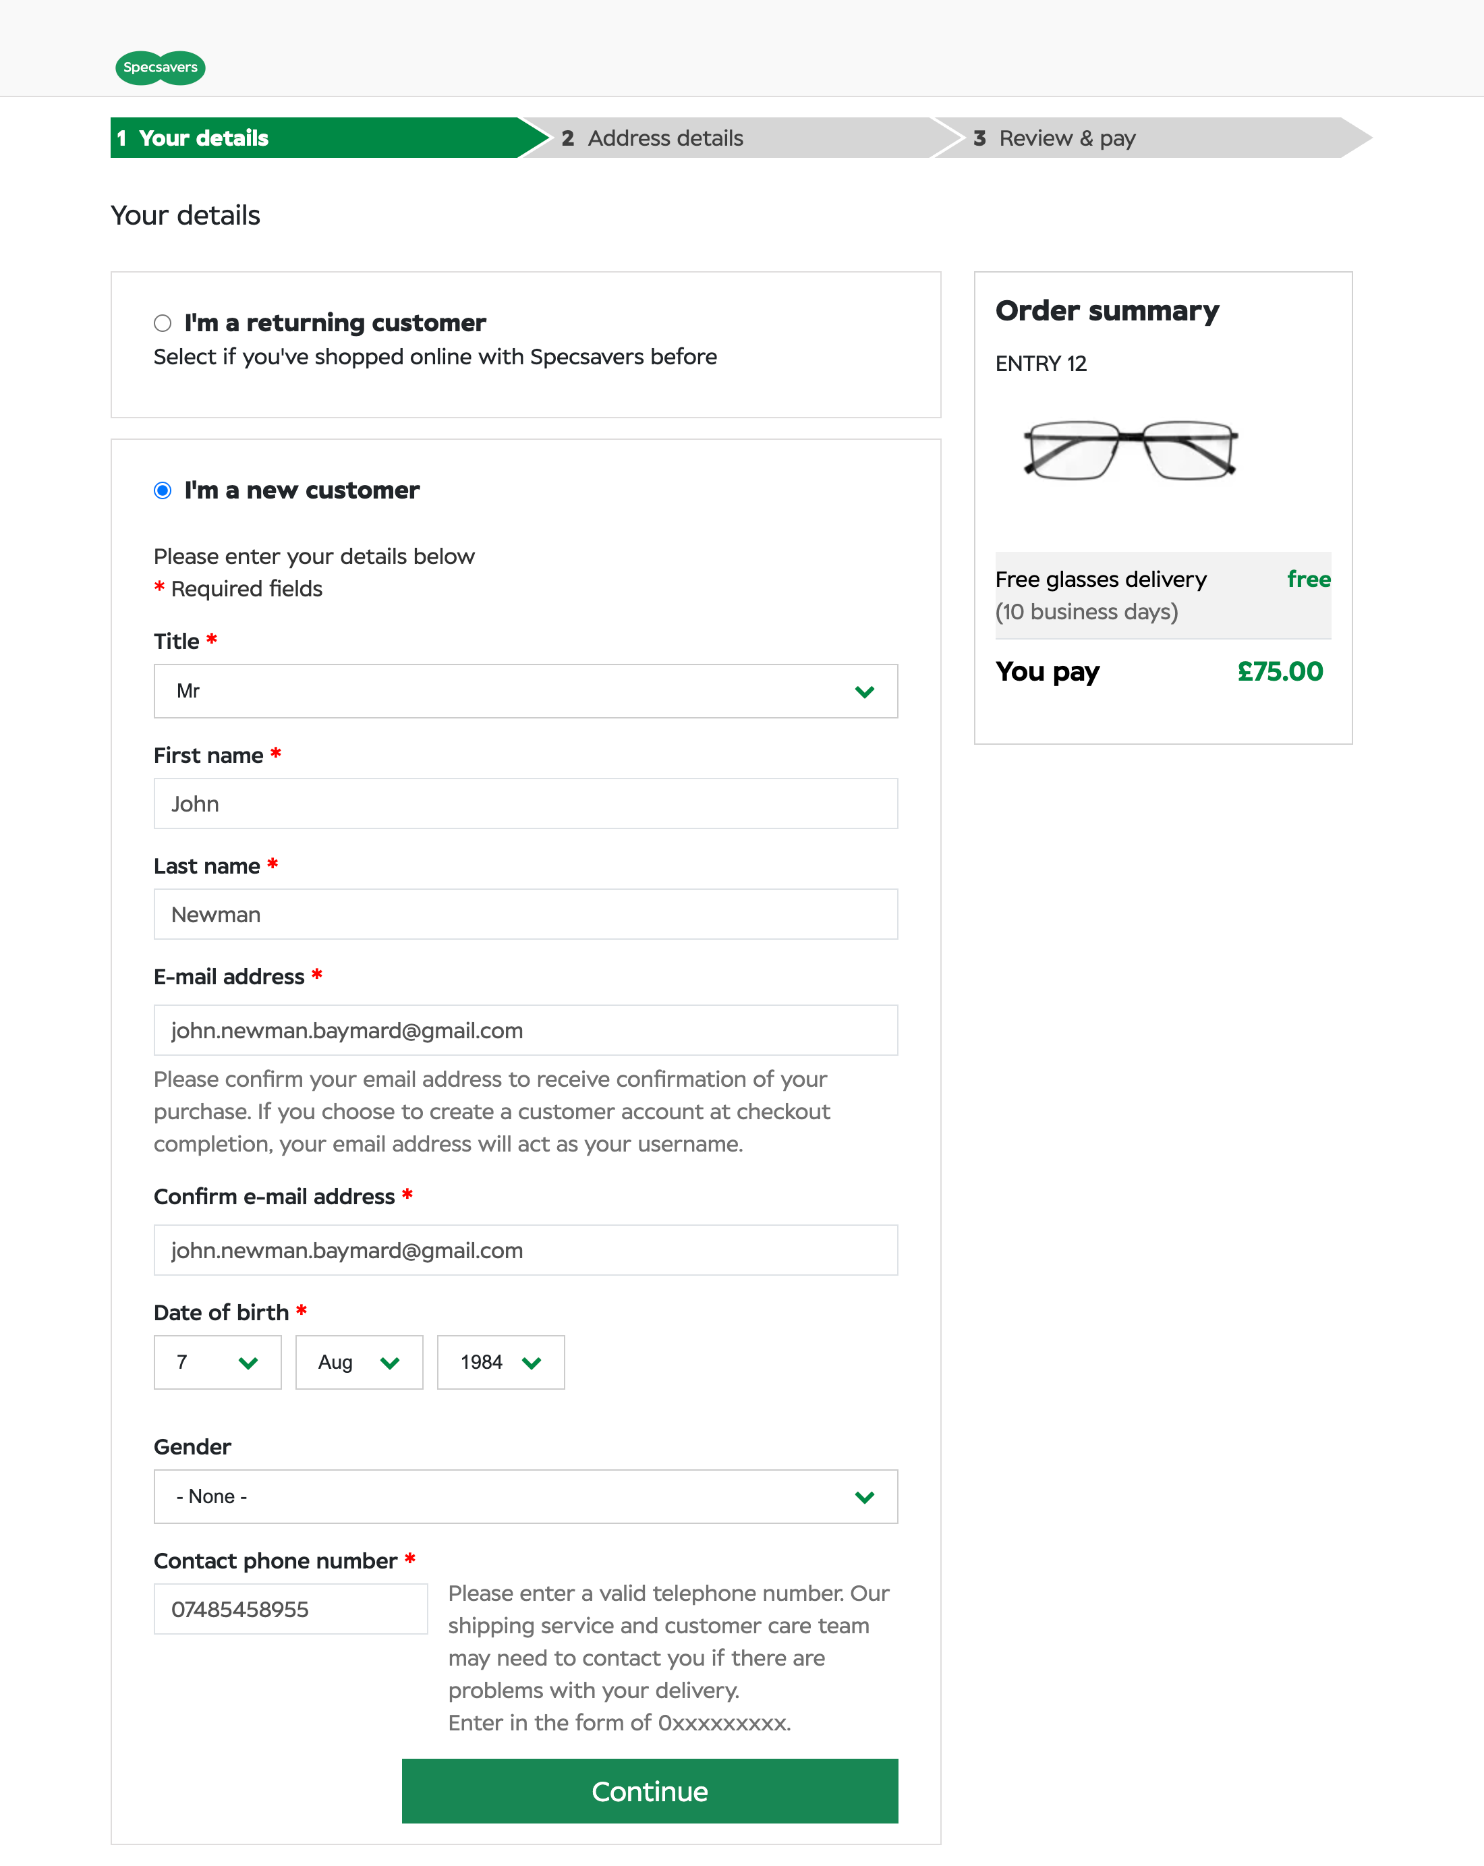Open the birth year dropdown
The width and height of the screenshot is (1484, 1866).
500,1362
